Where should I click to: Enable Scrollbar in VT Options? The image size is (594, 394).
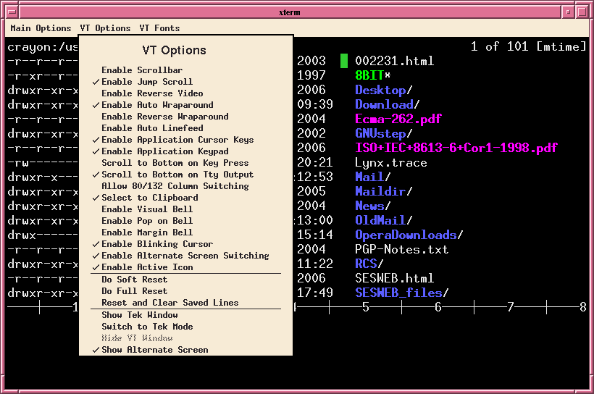[x=142, y=70]
